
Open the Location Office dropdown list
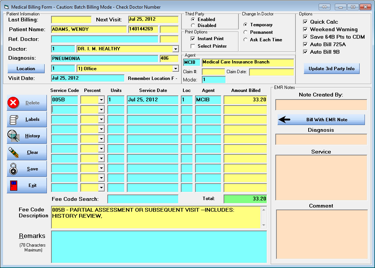[175, 69]
